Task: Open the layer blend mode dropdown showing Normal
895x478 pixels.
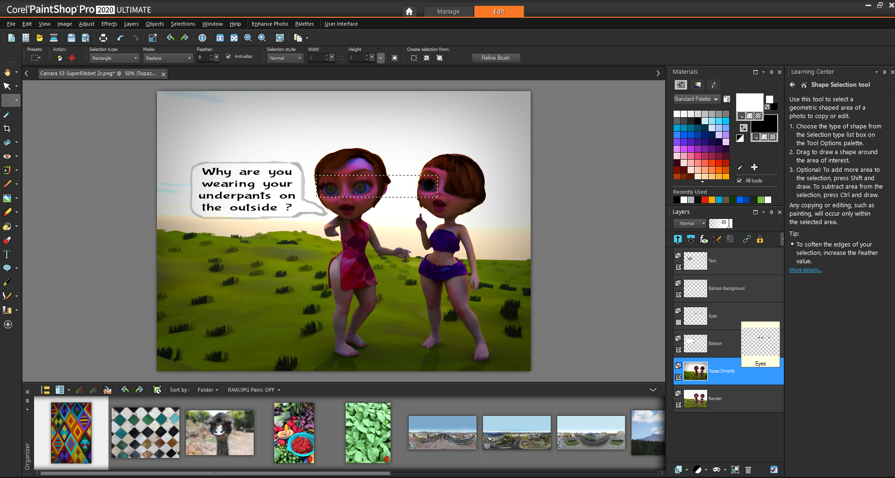Action: tap(690, 224)
